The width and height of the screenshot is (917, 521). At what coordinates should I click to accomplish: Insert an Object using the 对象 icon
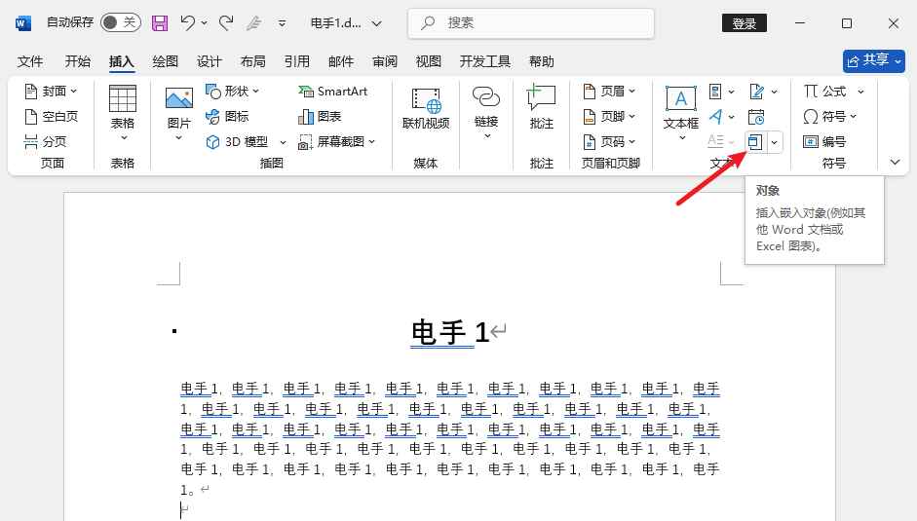(754, 142)
